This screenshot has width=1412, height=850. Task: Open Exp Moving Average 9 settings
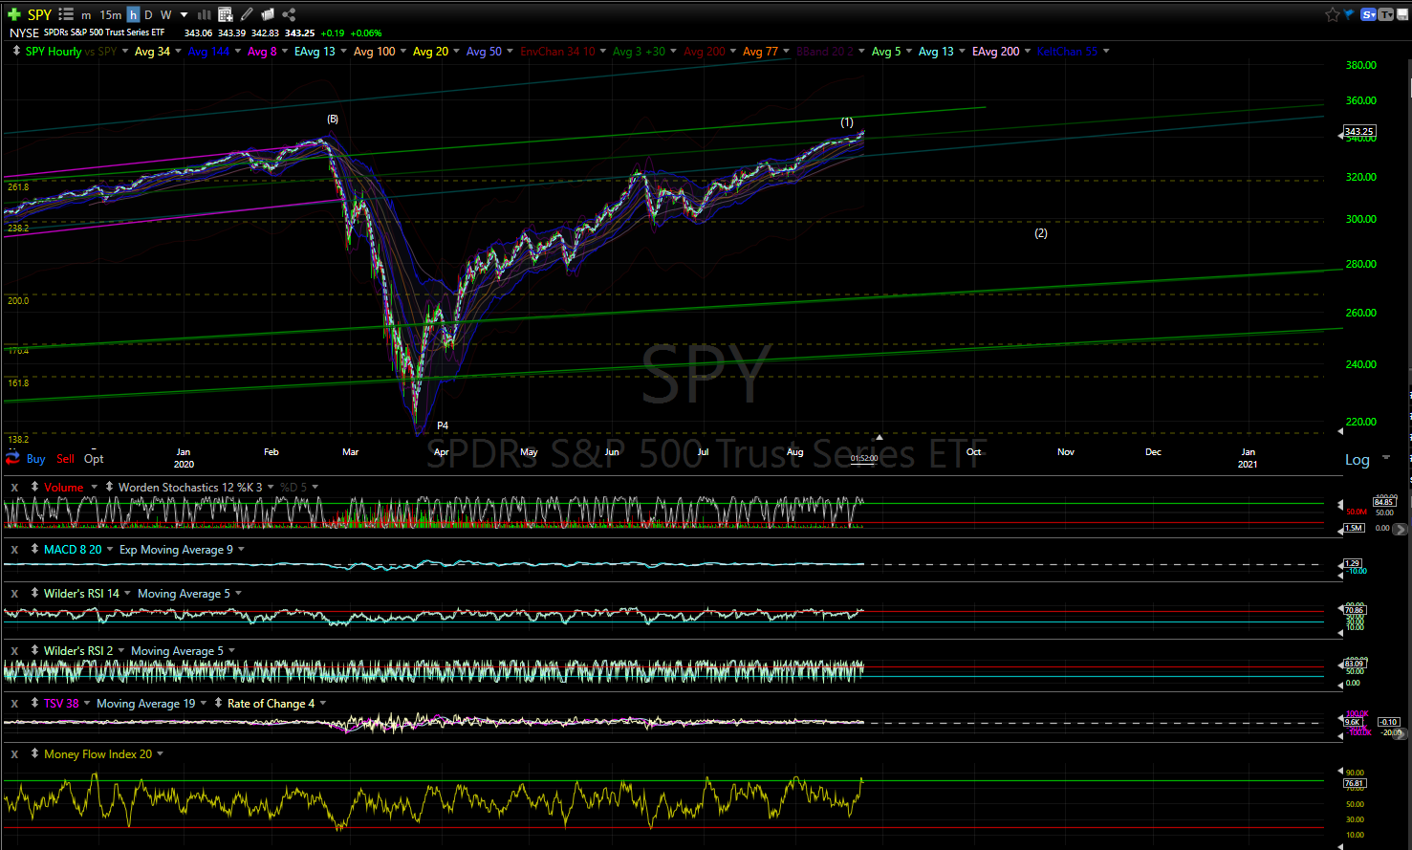point(176,550)
